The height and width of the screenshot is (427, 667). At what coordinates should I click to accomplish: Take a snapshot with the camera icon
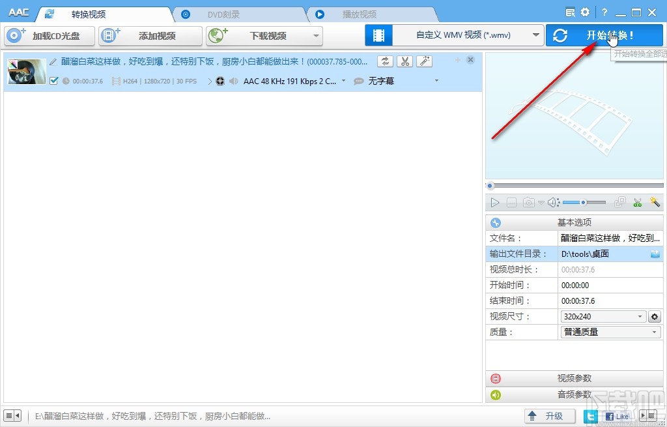[x=528, y=202]
